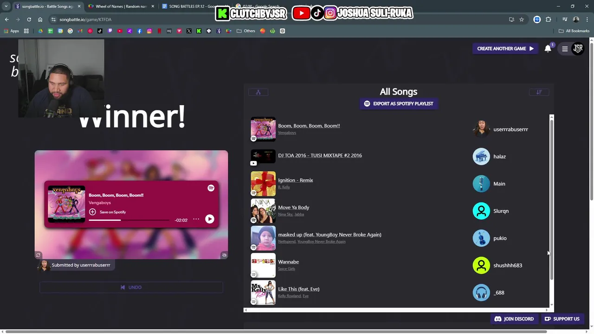594x334 pixels.
Task: Open the notifications bell
Action: pyautogui.click(x=548, y=49)
